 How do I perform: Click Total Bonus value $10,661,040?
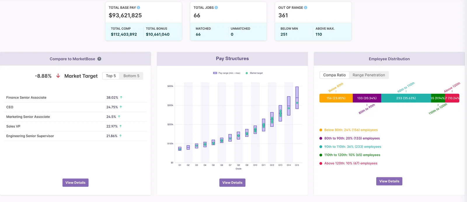pyautogui.click(x=158, y=34)
